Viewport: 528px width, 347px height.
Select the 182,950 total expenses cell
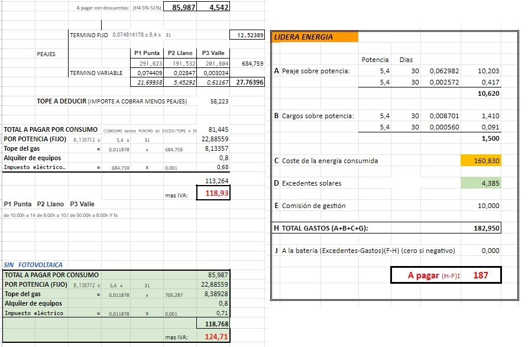481,228
